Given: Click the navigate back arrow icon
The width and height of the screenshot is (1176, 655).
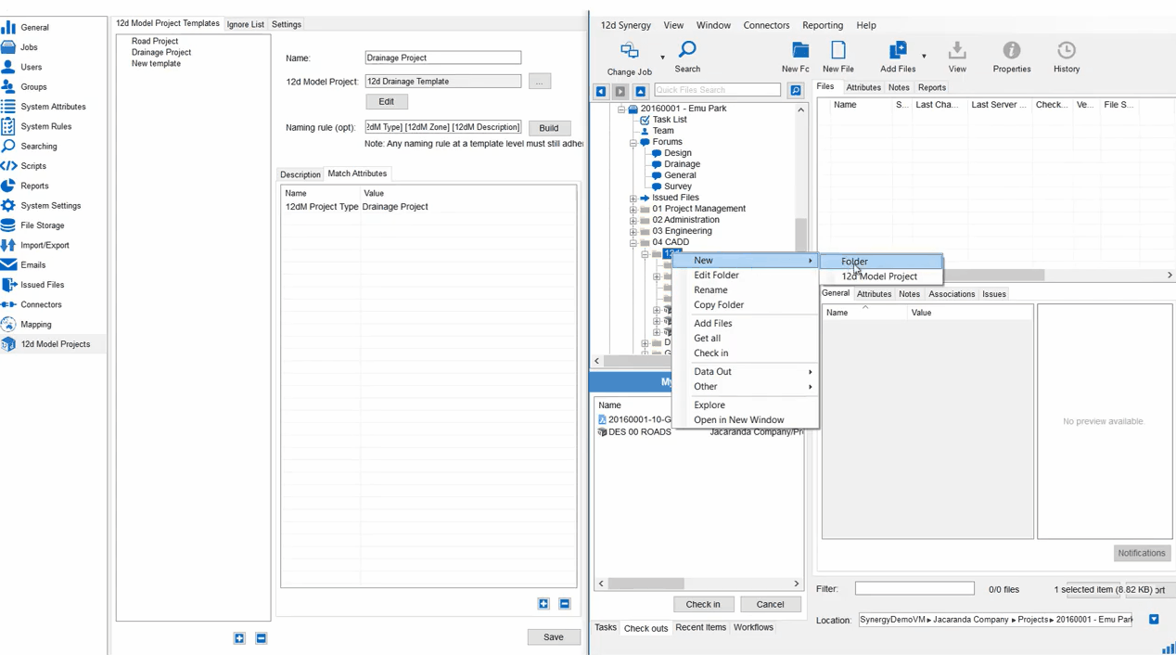Looking at the screenshot, I should [601, 91].
